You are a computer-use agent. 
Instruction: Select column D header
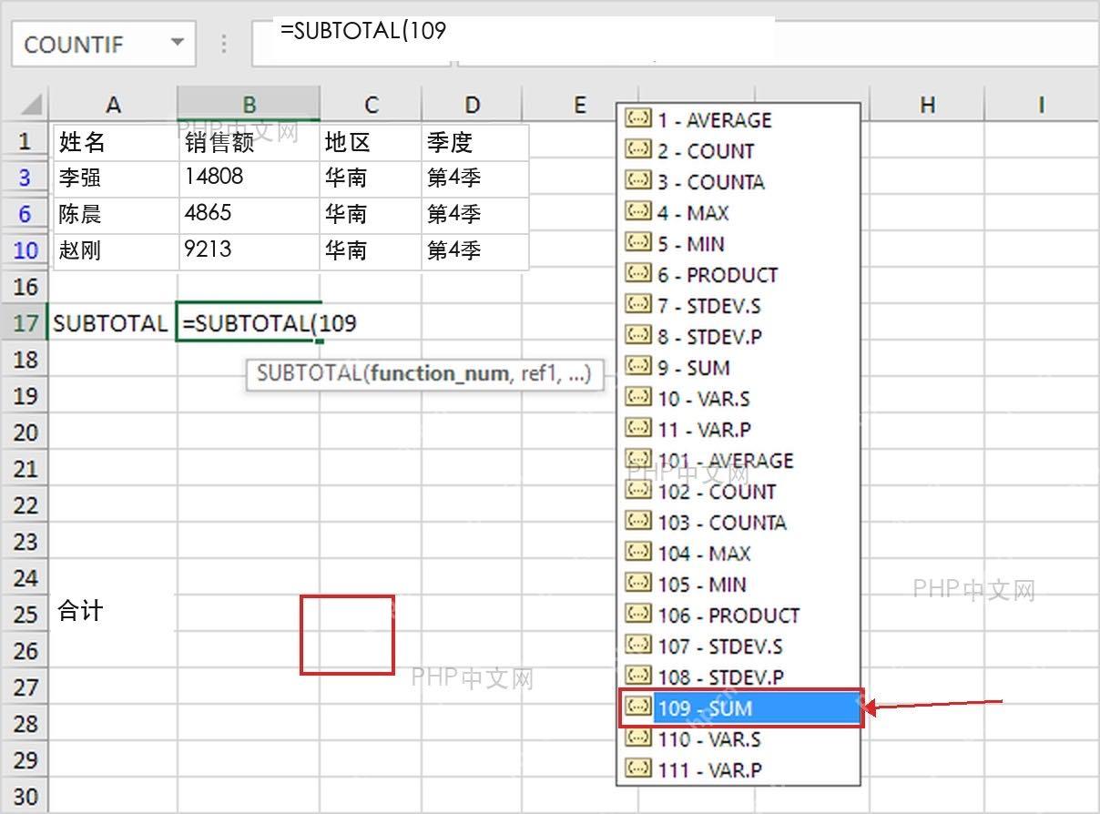[472, 105]
